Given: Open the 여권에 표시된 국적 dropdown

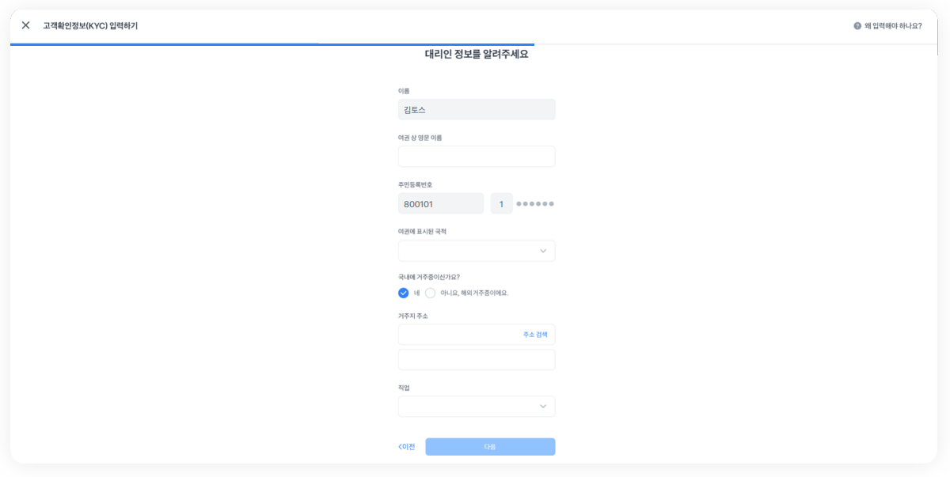Looking at the screenshot, I should pos(467,251).
